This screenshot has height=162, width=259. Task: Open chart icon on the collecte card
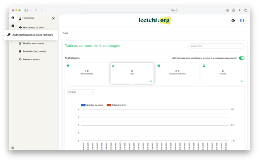click(242, 81)
